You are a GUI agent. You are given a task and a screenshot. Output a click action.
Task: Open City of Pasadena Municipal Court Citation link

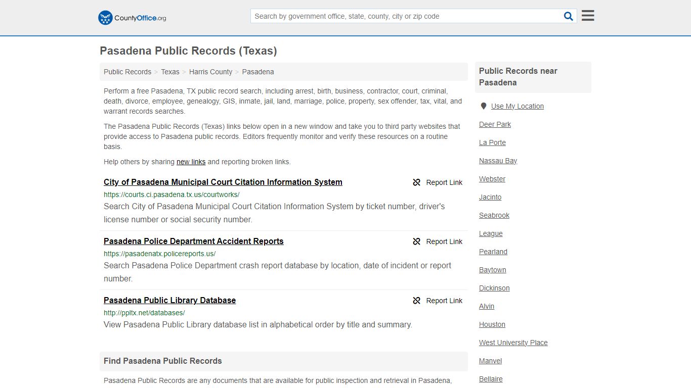[x=223, y=182]
